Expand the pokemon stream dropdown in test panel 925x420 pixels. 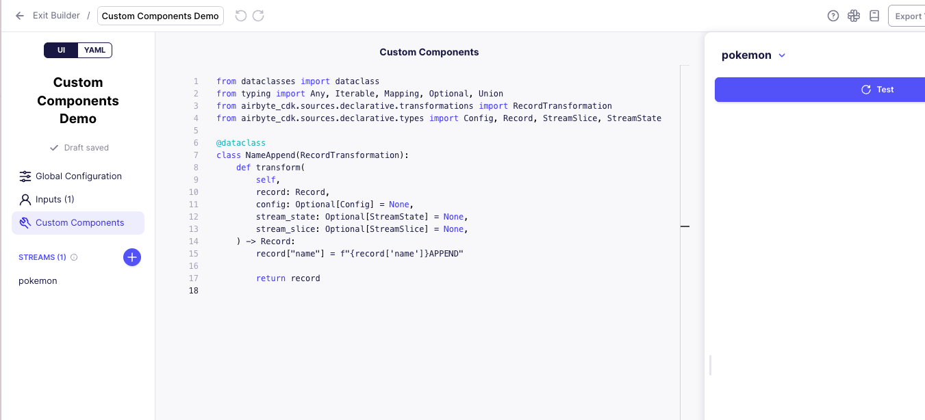click(x=780, y=55)
